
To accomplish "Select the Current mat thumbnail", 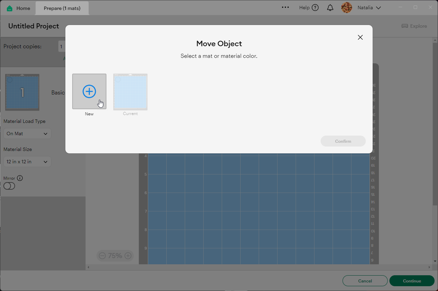I will tap(130, 91).
